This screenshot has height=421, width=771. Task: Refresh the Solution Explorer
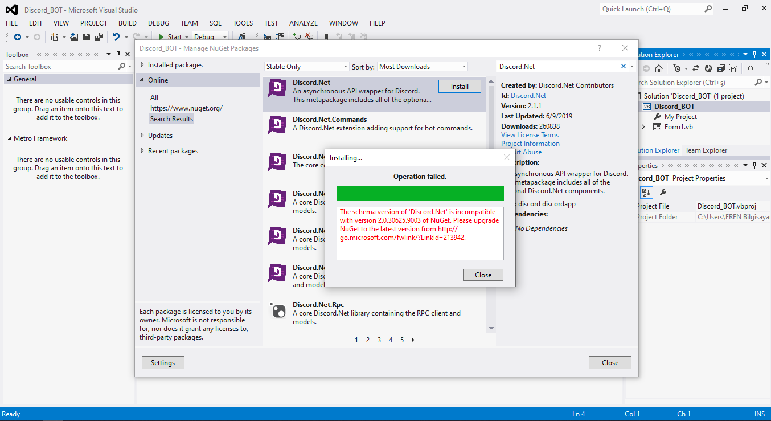click(708, 68)
